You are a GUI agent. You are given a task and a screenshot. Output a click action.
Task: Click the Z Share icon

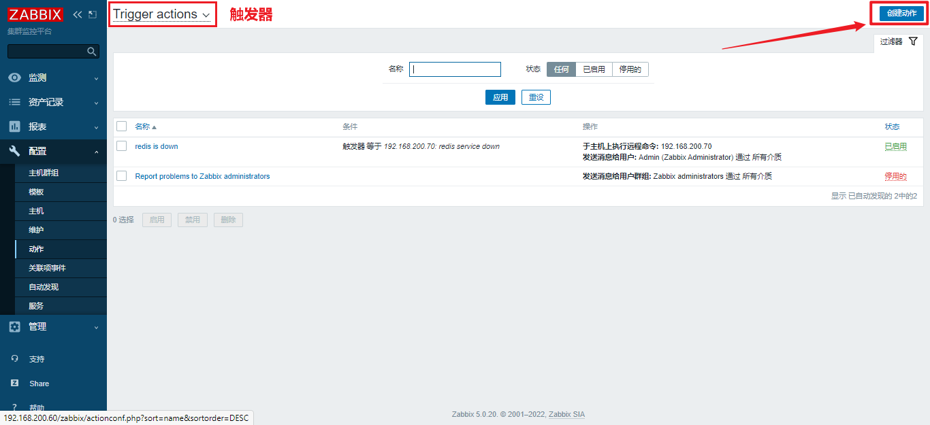pyautogui.click(x=15, y=383)
